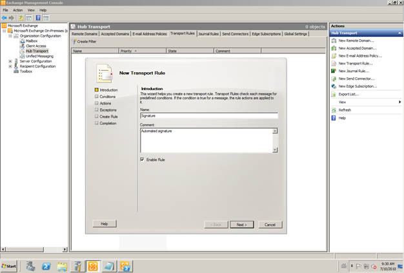The height and width of the screenshot is (273, 404).
Task: Switch to the Remote Domains tab
Action: coord(85,34)
